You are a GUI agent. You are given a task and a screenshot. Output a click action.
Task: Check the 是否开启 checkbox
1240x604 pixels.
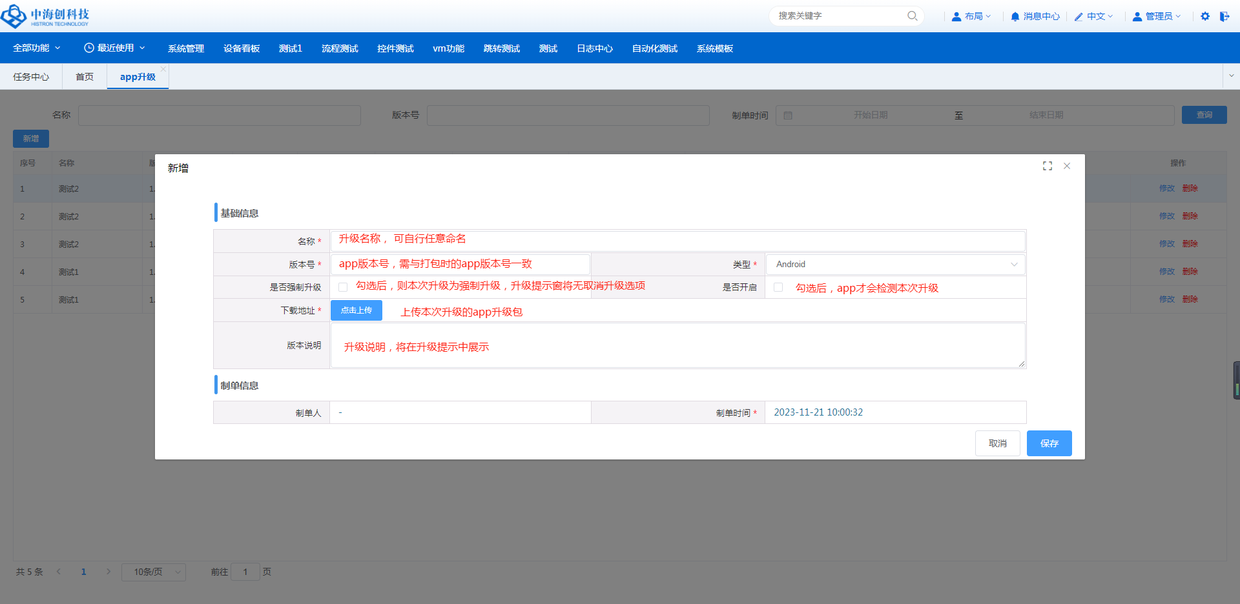(x=778, y=287)
